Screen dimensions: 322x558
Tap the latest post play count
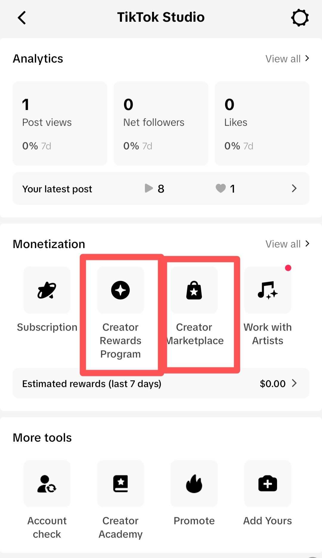[155, 188]
